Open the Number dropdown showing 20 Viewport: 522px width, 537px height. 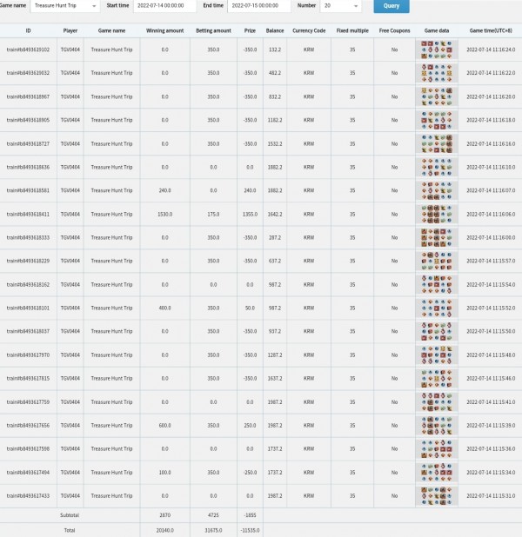tap(341, 6)
